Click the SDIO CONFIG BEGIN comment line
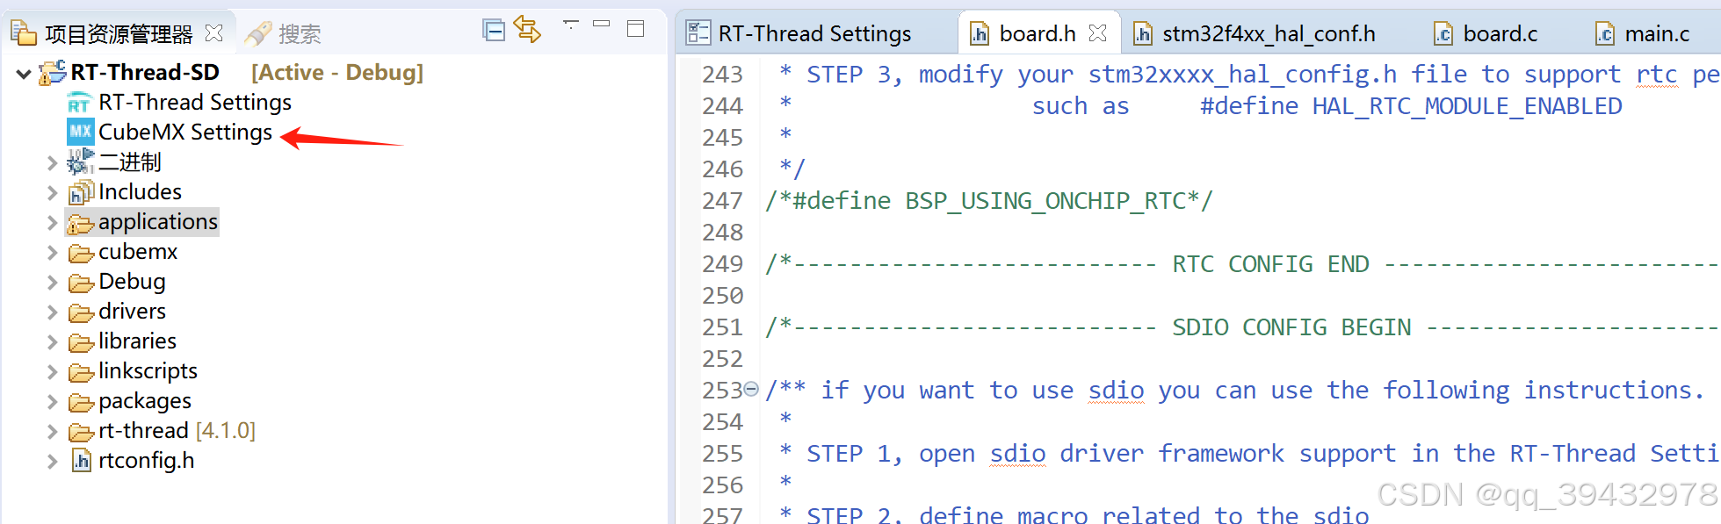The width and height of the screenshot is (1721, 524). (1240, 327)
